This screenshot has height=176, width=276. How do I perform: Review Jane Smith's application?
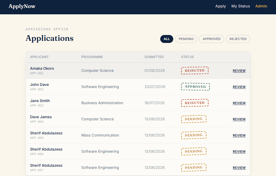click(239, 103)
